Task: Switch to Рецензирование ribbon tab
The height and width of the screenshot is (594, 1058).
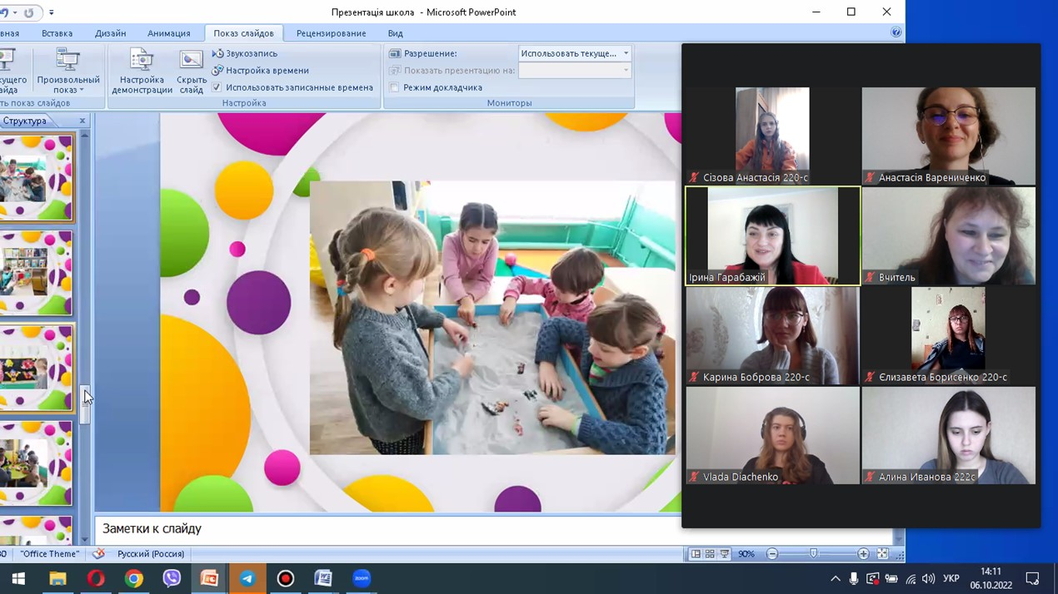Action: [331, 33]
